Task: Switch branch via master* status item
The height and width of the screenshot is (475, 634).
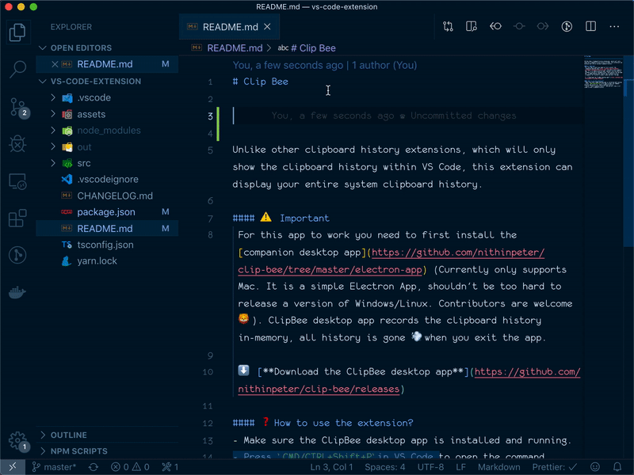Action: [54, 467]
